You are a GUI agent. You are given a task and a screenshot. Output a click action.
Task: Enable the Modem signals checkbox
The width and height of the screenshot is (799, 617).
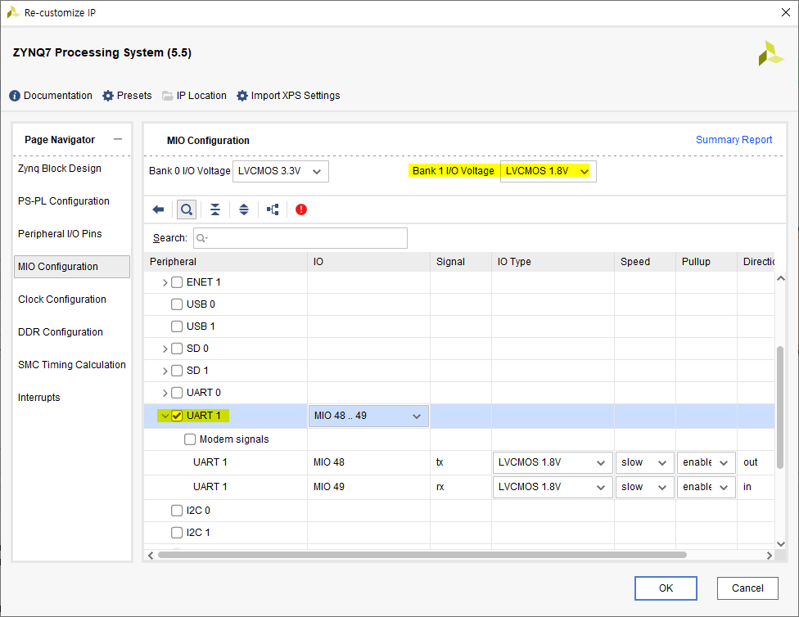tap(190, 439)
